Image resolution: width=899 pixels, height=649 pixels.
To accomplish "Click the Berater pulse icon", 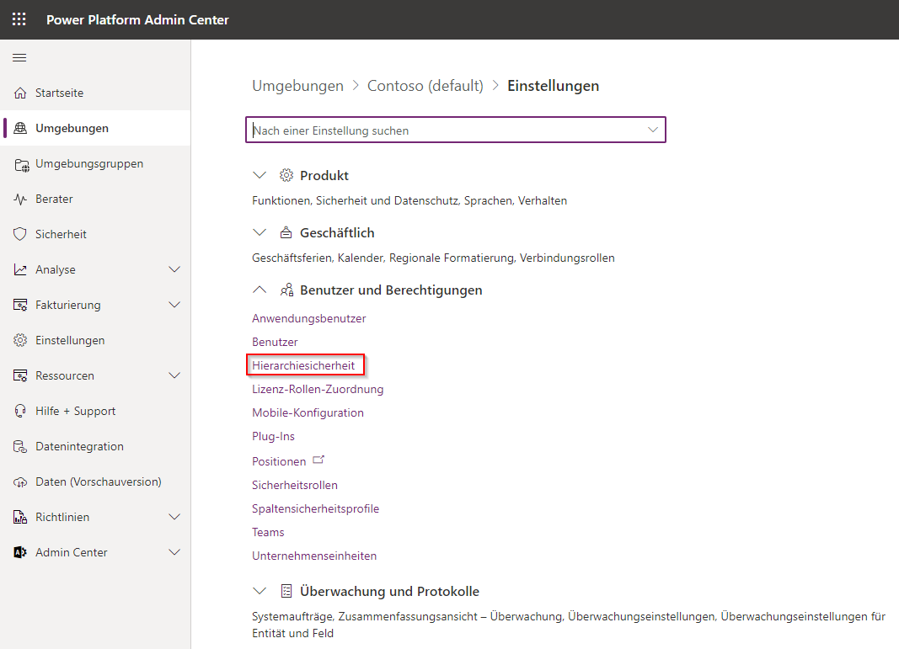I will [x=21, y=199].
